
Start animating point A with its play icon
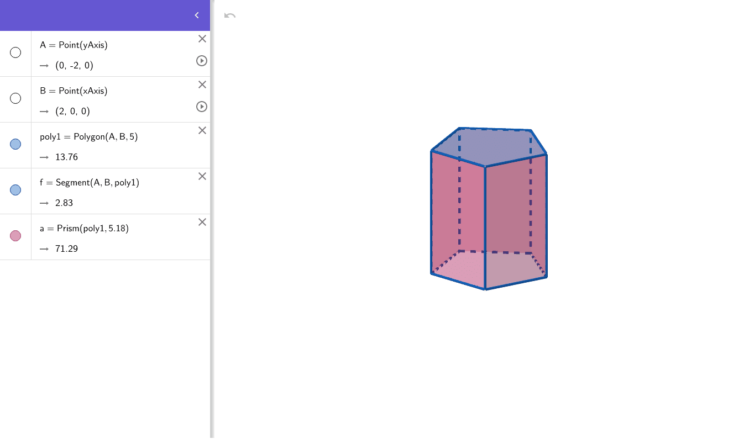pyautogui.click(x=202, y=61)
